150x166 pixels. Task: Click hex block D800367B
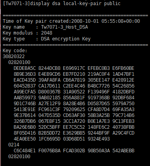[49, 92]
